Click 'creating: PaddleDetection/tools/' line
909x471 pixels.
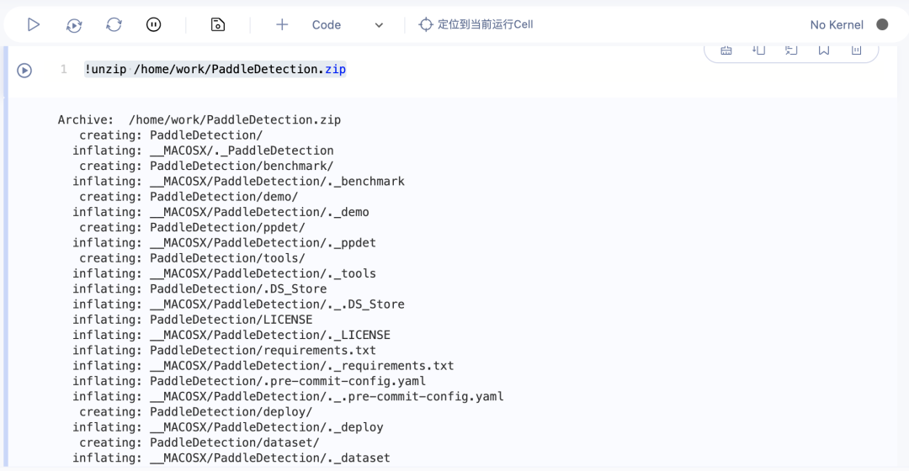click(192, 258)
